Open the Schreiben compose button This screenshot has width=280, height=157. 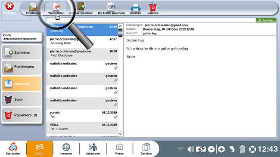point(22,52)
